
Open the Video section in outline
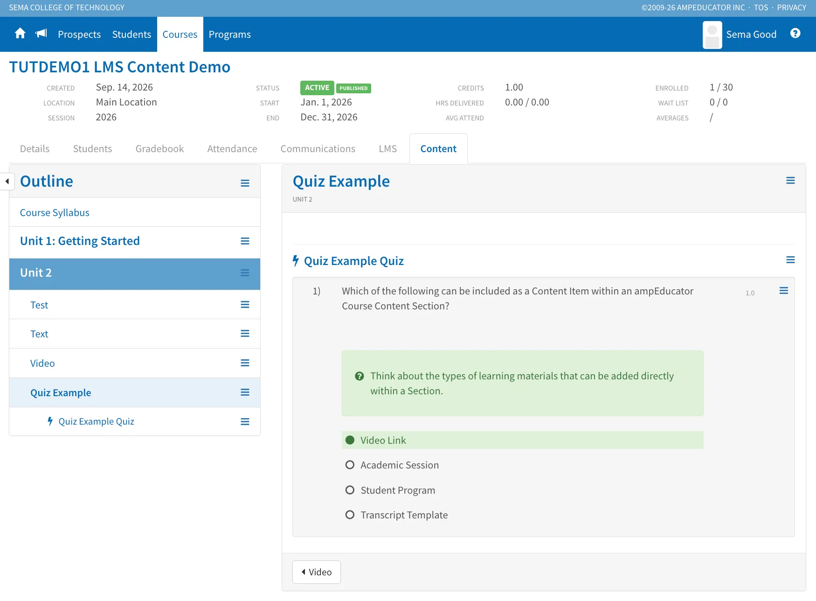click(42, 363)
